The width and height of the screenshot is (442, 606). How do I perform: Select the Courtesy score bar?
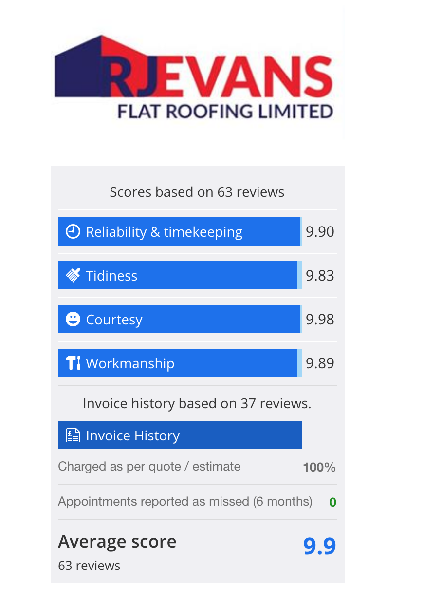pos(180,319)
